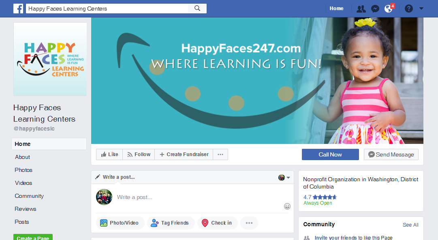Expand the account menu arrow in top bar
The width and height of the screenshot is (438, 240).
[x=421, y=9]
